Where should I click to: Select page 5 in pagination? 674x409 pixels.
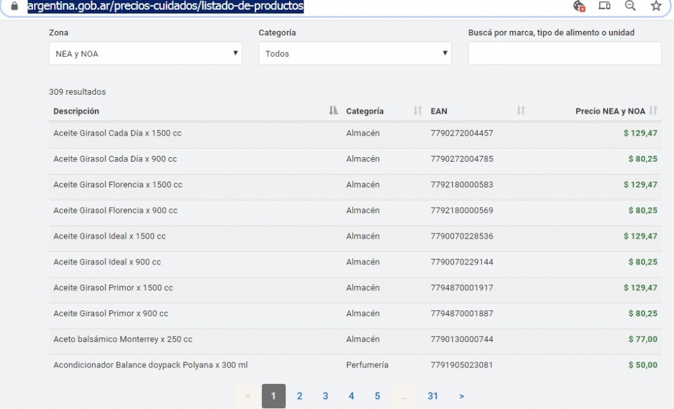click(x=377, y=396)
